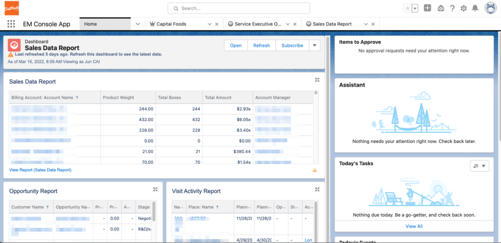
Task: Click the Total Amount column header
Action: 228,97
